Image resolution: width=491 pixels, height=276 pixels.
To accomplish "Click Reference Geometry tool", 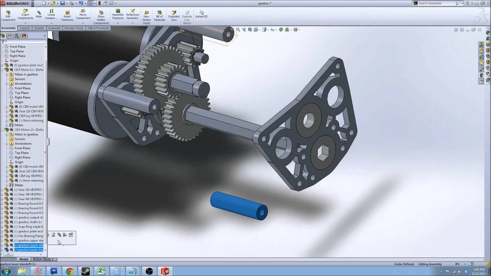I will click(132, 15).
